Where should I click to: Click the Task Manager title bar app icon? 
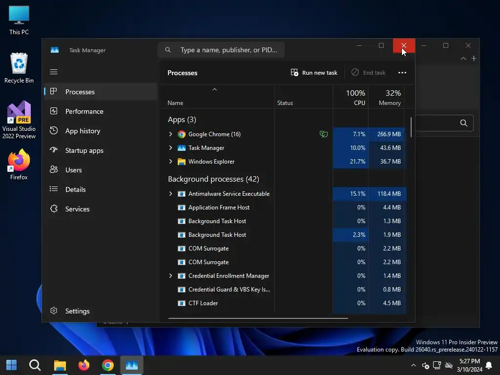(x=55, y=50)
